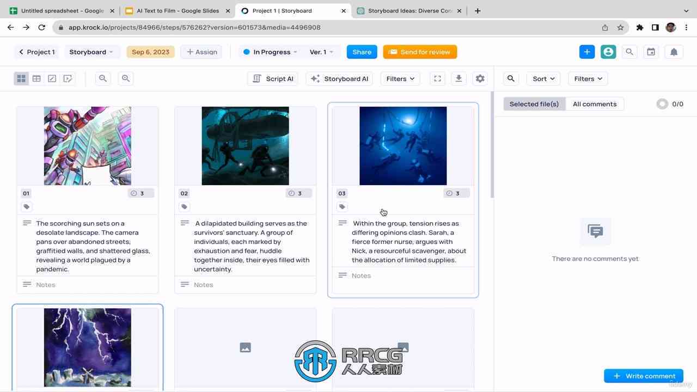
Task: Reload the browser page
Action: click(42, 27)
